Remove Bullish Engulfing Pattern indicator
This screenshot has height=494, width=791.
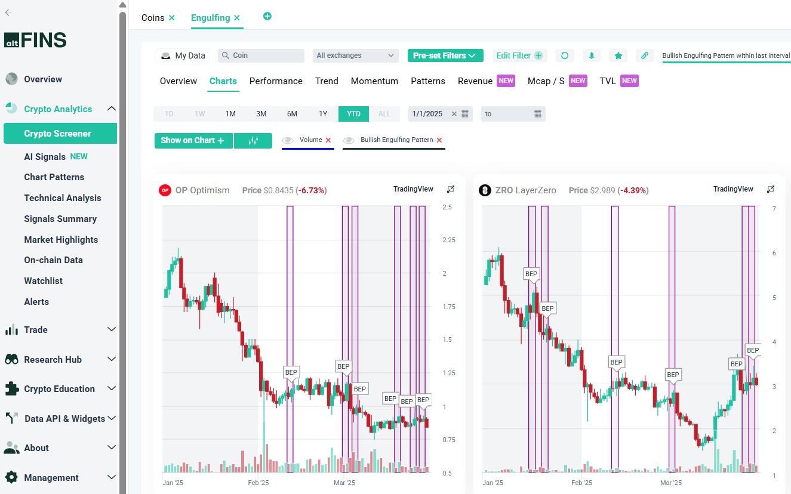(439, 140)
